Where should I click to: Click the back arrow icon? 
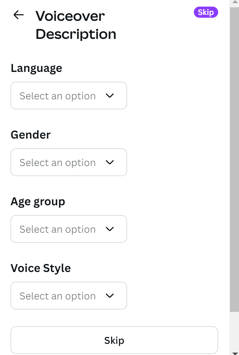pos(18,15)
